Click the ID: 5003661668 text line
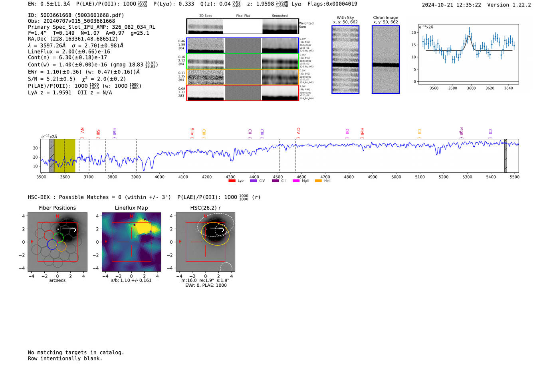The image size is (559, 380). 76,15
